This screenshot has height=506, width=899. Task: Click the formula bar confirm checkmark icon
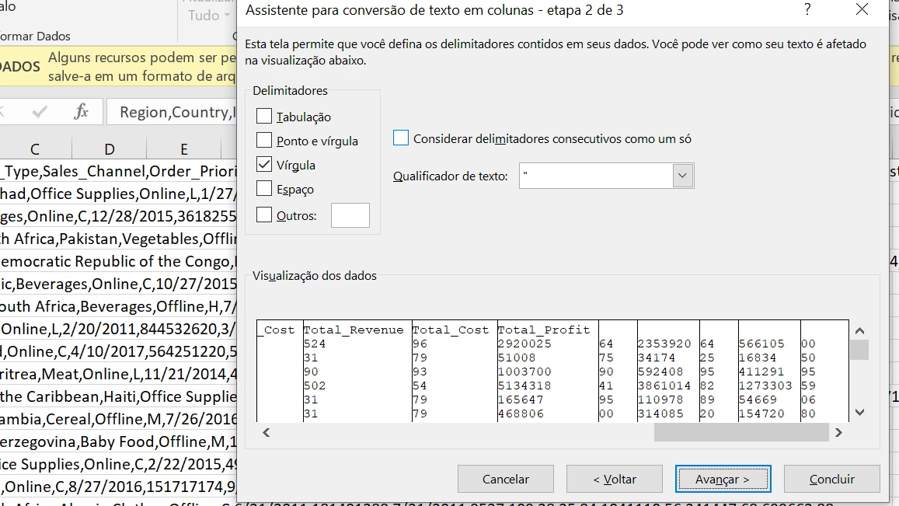click(x=40, y=111)
